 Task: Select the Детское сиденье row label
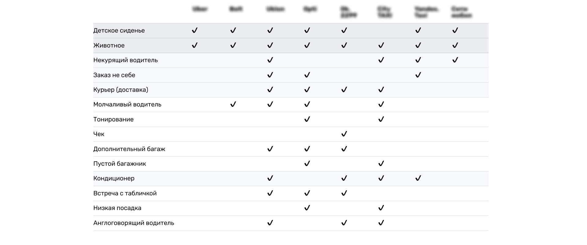[119, 31]
